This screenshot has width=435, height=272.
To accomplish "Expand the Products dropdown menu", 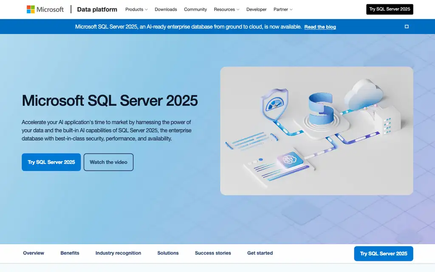I will click(x=136, y=9).
